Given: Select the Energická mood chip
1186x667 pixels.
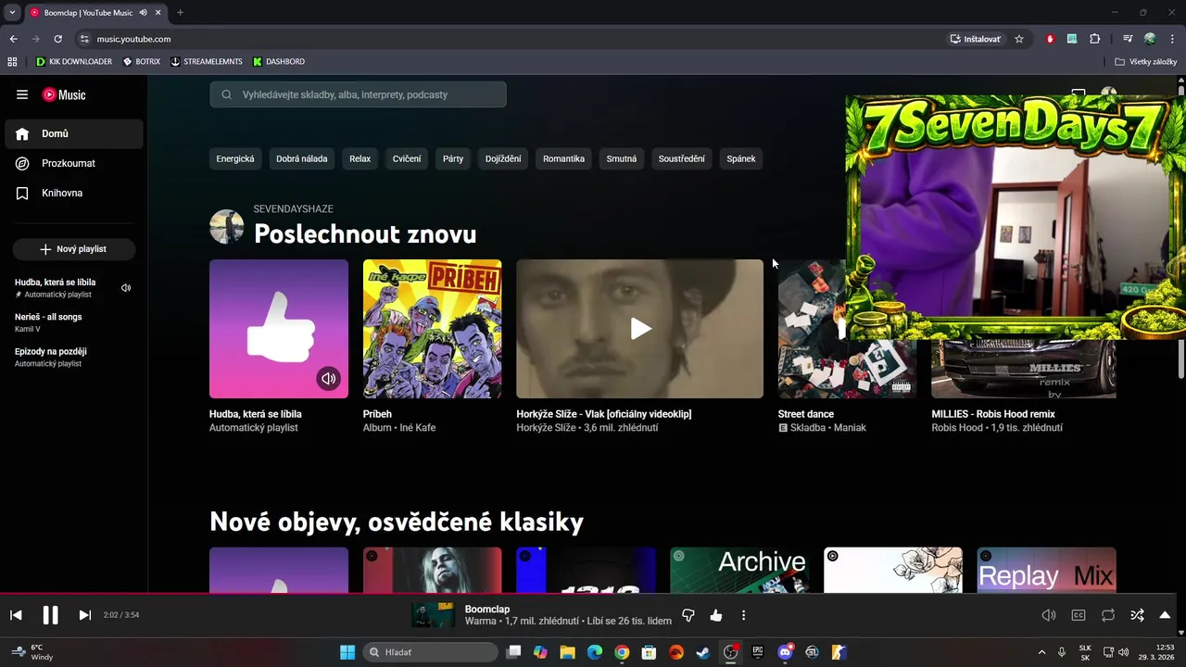Looking at the screenshot, I should pos(235,158).
